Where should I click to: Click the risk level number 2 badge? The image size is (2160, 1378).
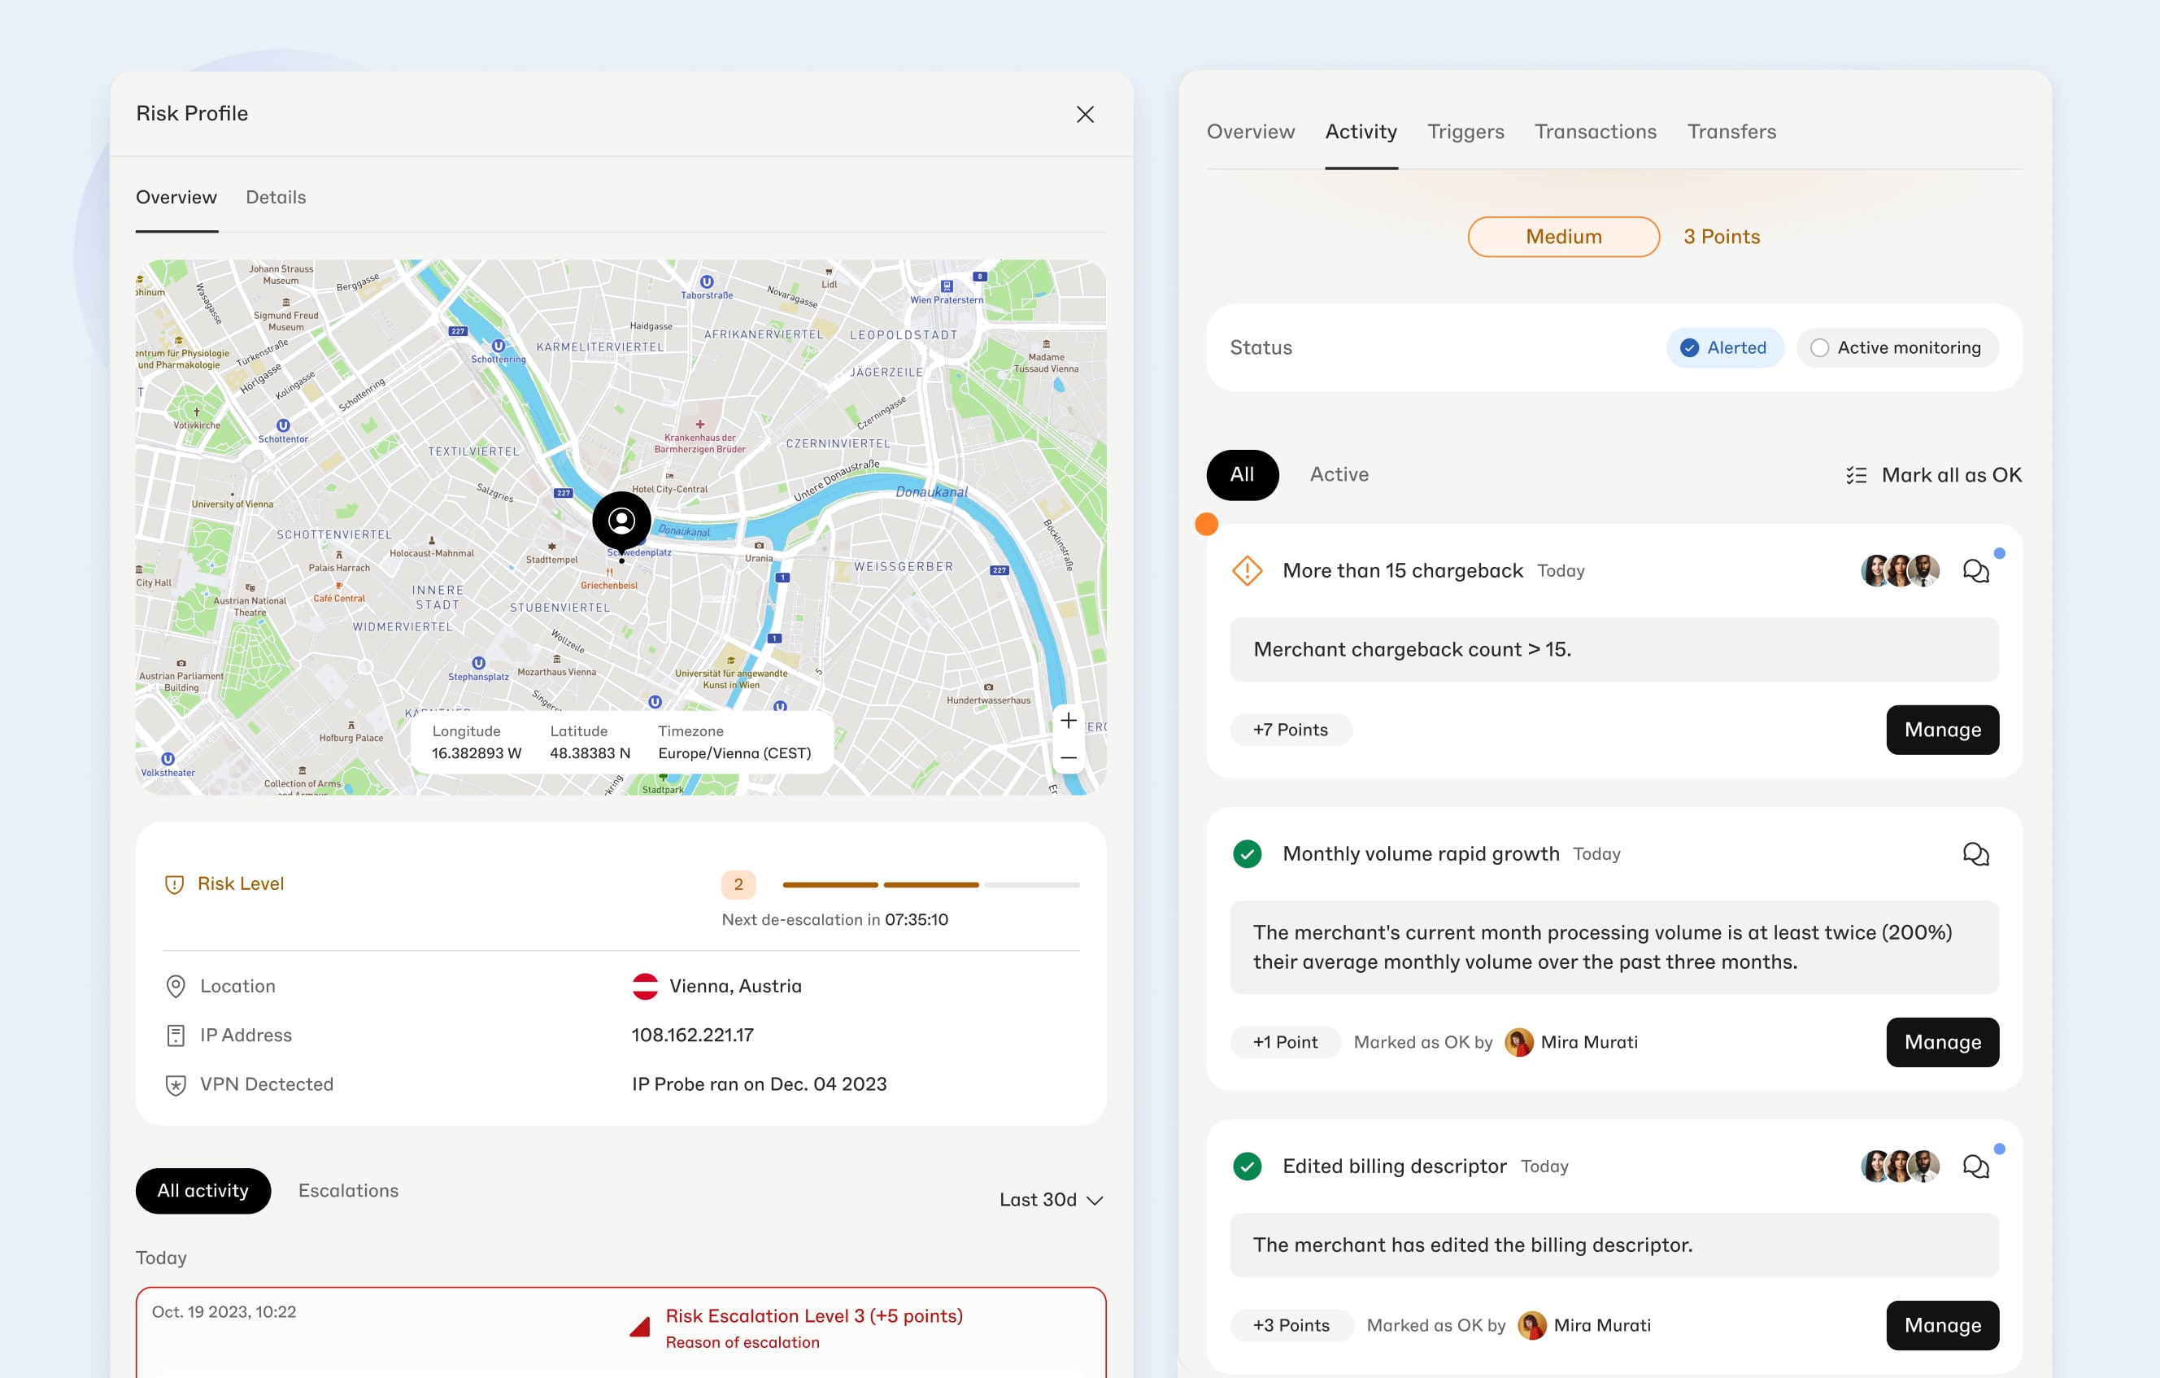738,884
